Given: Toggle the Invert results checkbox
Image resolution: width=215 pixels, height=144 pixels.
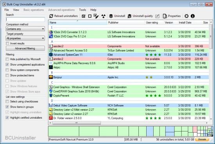Looking at the screenshot, I should pyautogui.click(x=7, y=43).
